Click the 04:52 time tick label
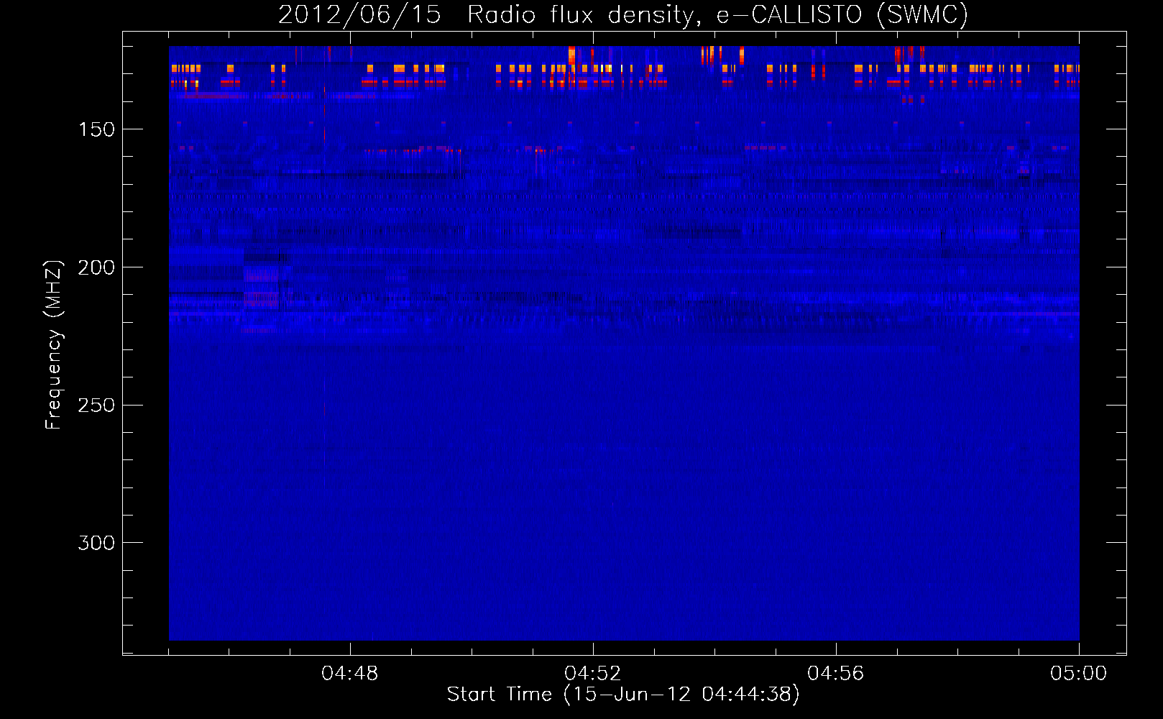1163x719 pixels. click(593, 674)
